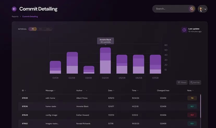
Task: Switch interval to 30D
Action: (48, 29)
